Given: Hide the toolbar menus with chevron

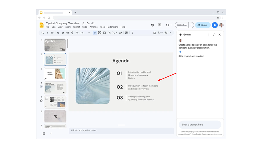Looking at the screenshot, I should coord(170,33).
